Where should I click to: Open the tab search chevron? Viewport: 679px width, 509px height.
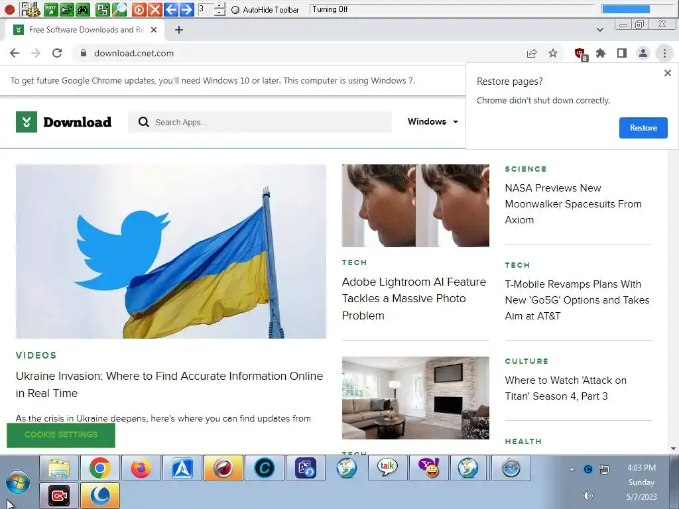pos(599,30)
